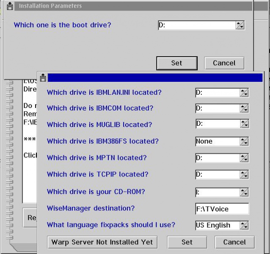Expand the MUGLIB drive dropdown
The height and width of the screenshot is (254, 270).
245,124
